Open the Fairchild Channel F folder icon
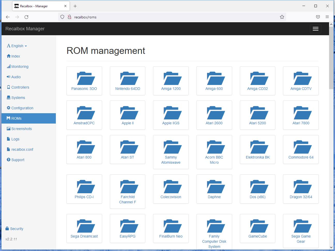The image size is (335, 251). pos(129,187)
